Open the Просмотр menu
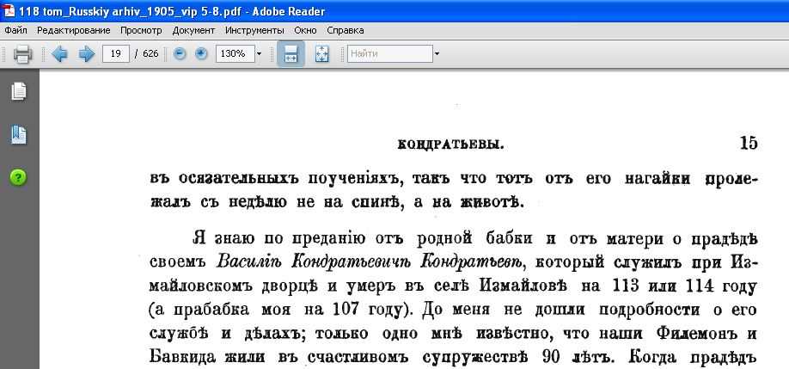Screen dimensions: 789x369 click(x=141, y=30)
